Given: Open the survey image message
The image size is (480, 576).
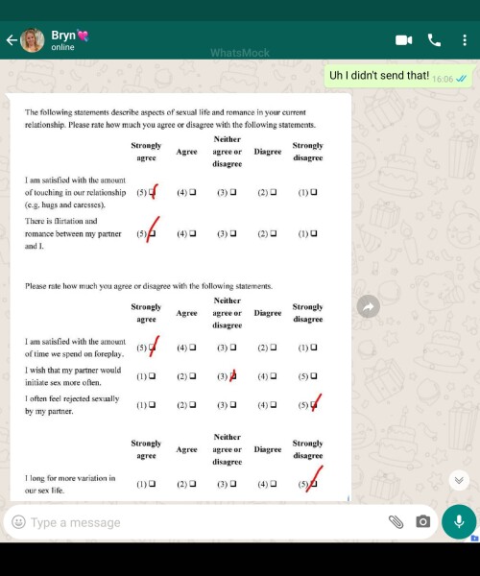Looking at the screenshot, I should tap(179, 298).
